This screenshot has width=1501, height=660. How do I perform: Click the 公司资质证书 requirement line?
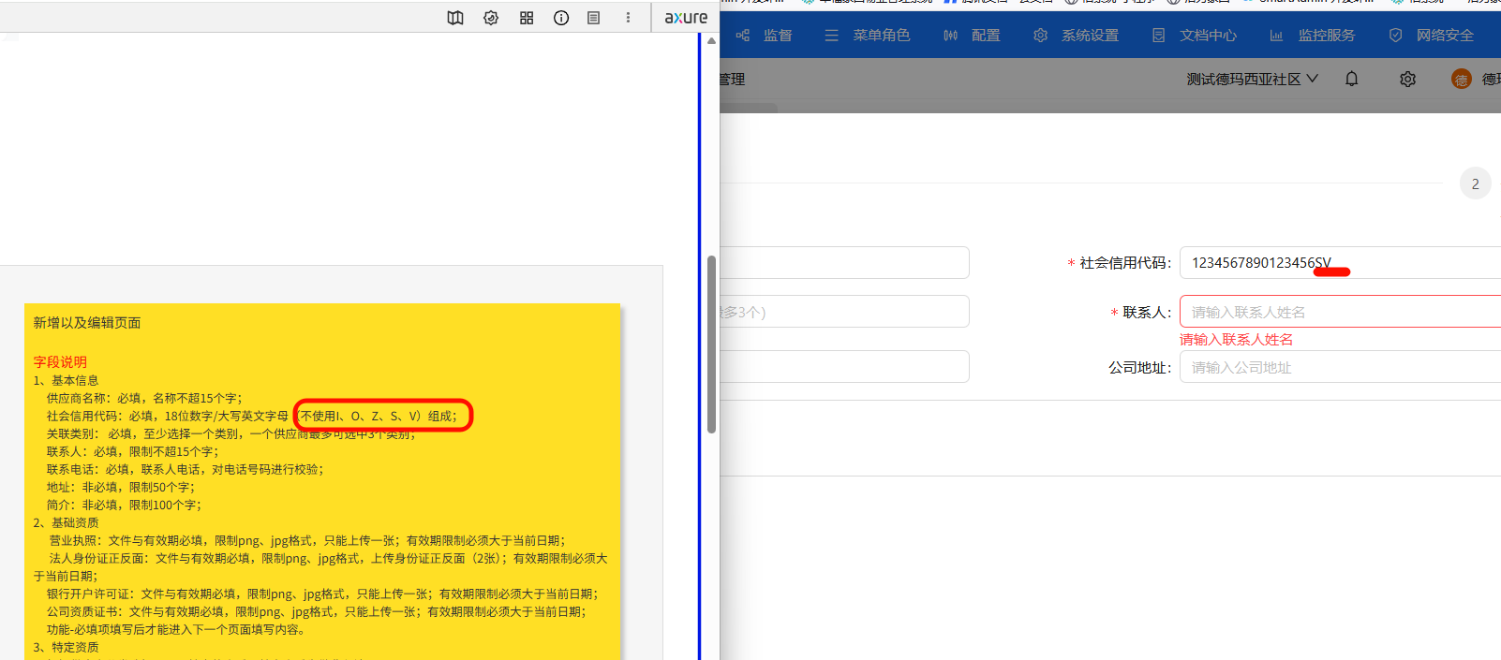[x=317, y=611]
